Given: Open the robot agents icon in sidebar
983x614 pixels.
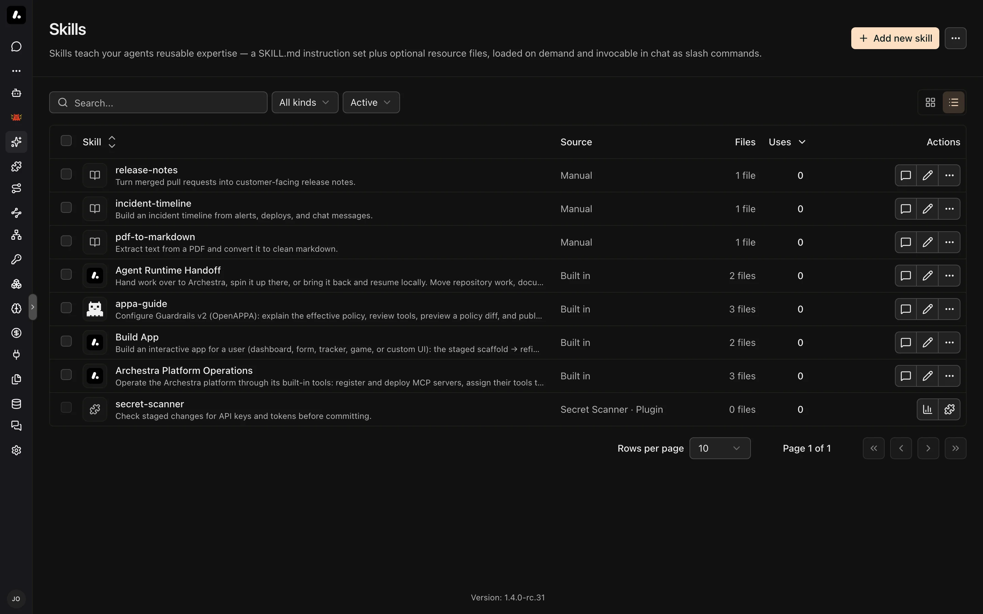Looking at the screenshot, I should coord(16,93).
